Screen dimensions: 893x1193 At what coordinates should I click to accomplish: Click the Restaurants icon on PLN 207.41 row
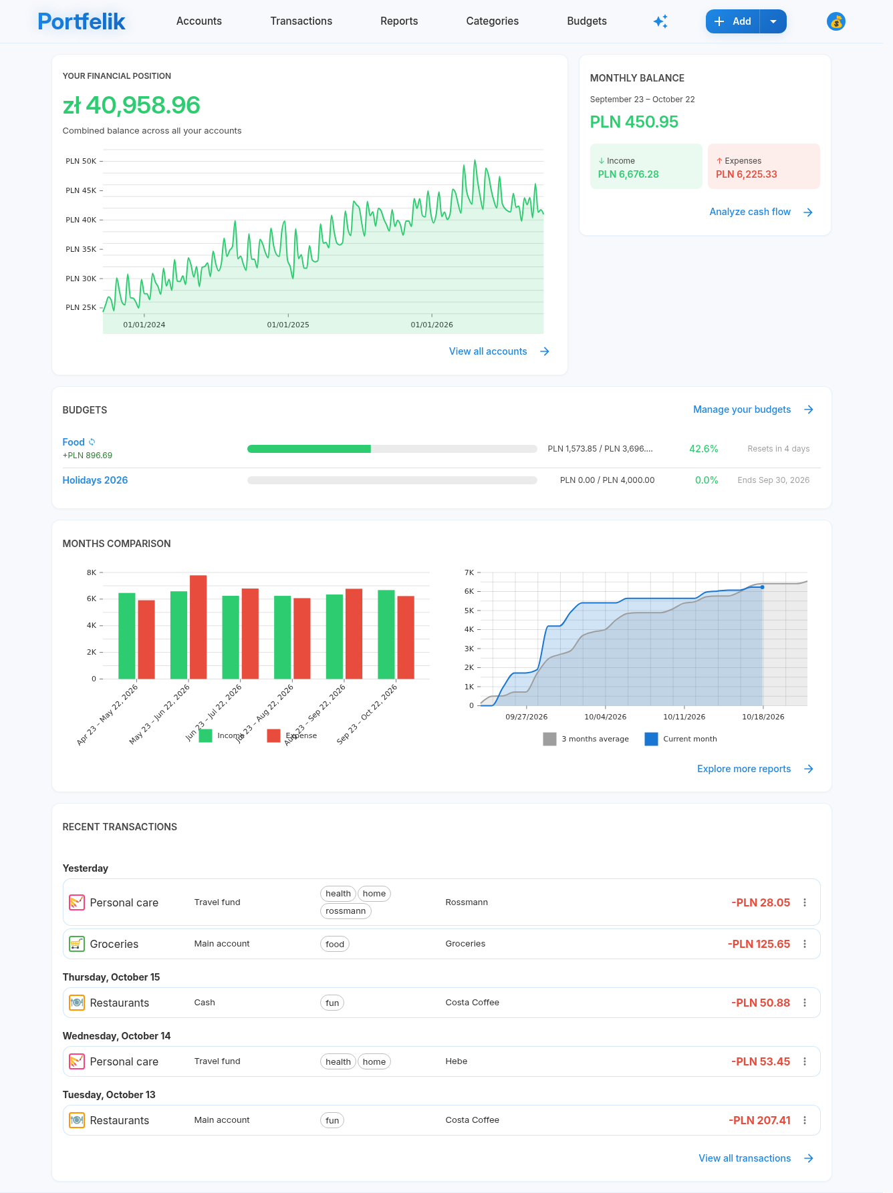(77, 1120)
